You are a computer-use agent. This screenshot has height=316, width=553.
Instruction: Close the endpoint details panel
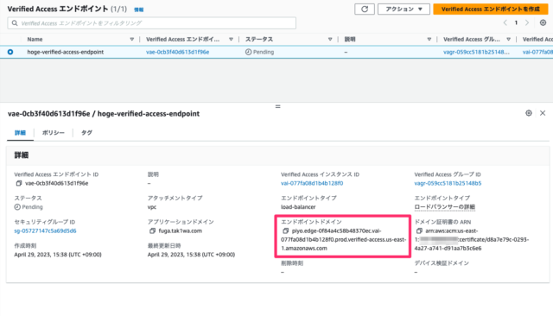[543, 113]
